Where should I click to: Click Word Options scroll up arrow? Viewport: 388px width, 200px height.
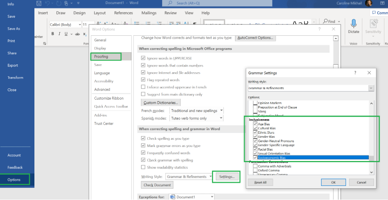tap(335, 39)
